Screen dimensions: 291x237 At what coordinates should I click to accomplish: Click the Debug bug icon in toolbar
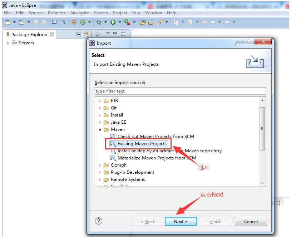point(99,22)
